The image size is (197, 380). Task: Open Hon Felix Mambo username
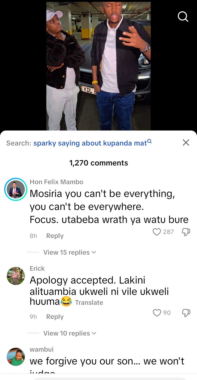56,182
